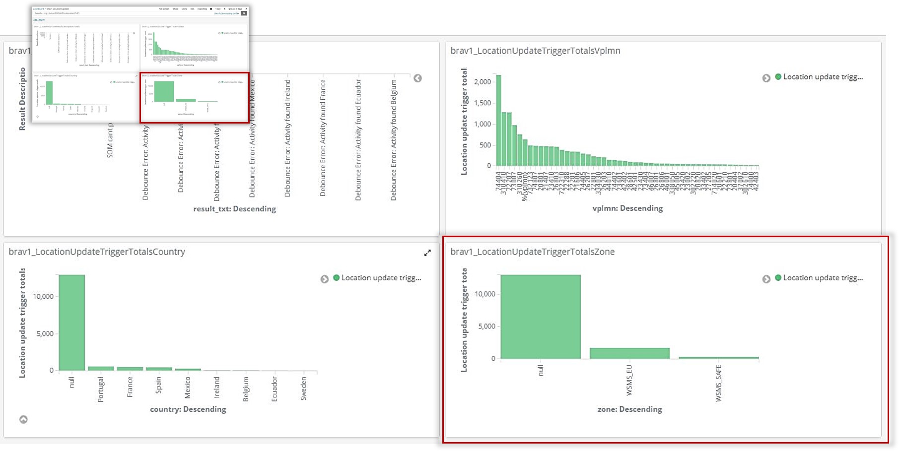This screenshot has height=451, width=899.
Task: Click the 'vplmn: Descending' axis title
Action: tap(627, 208)
